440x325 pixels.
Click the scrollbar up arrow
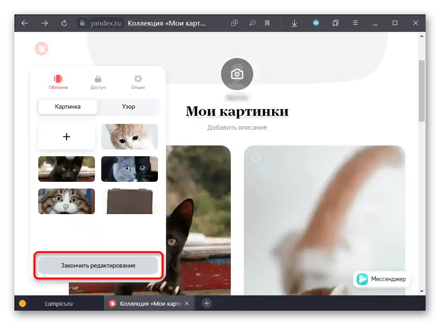(x=422, y=36)
